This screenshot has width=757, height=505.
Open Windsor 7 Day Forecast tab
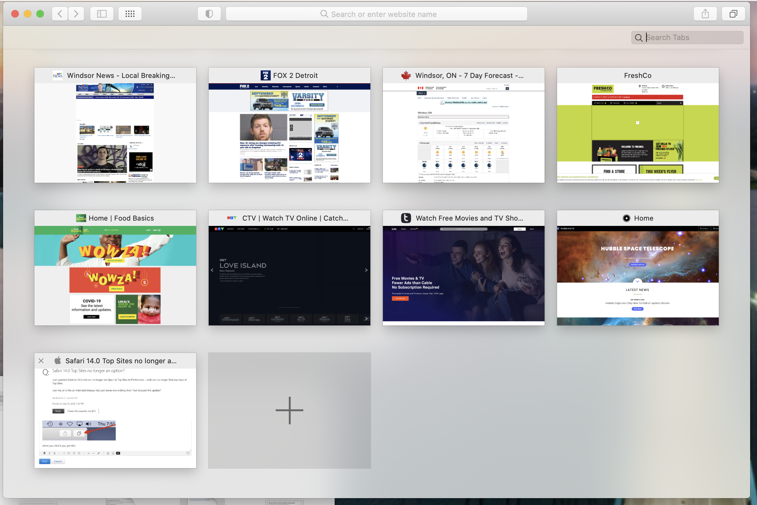(463, 133)
